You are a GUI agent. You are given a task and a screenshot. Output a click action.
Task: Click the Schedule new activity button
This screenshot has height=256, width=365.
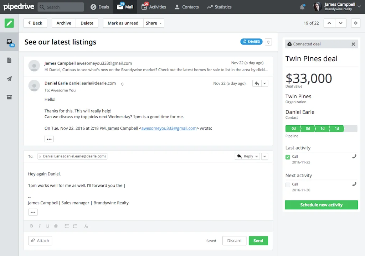[x=321, y=205]
